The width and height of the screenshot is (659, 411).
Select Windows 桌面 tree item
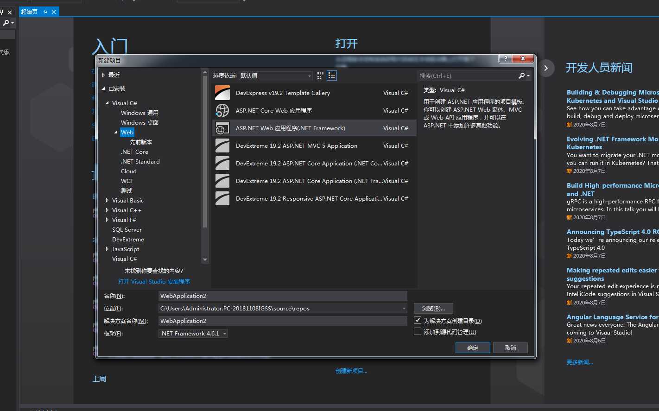[139, 122]
